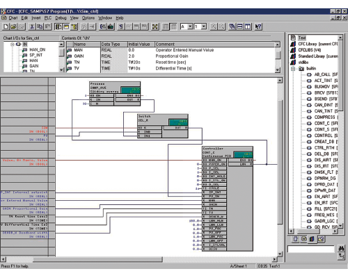Click chart horizontal scrollbar thumb
348x278 pixels.
point(97,259)
